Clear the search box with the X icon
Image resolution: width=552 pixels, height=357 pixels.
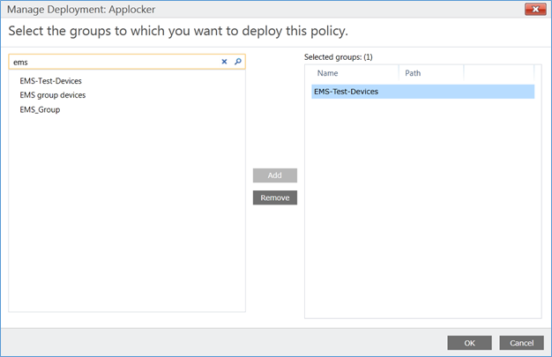224,62
